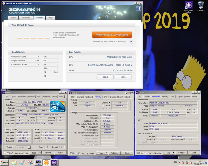The image size is (208, 166).
Task: Click the CAS# Latency 5.0 clocks value
Action: point(107,121)
